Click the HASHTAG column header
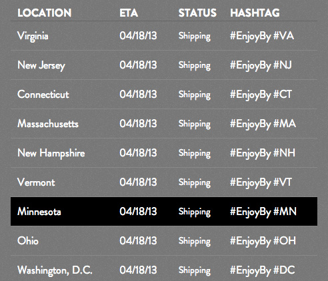Viewport: 328px width, 281px height. point(255,13)
